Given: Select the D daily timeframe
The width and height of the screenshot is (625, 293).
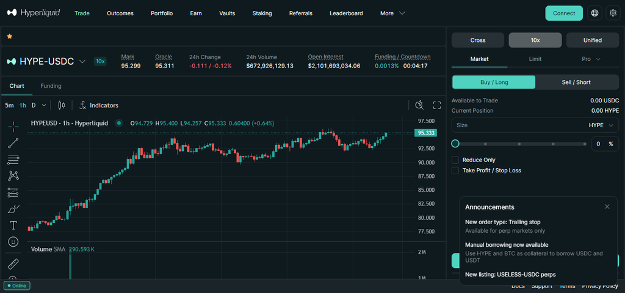Looking at the screenshot, I should [34, 105].
